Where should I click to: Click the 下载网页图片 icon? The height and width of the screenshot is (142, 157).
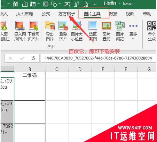coord(34,26)
